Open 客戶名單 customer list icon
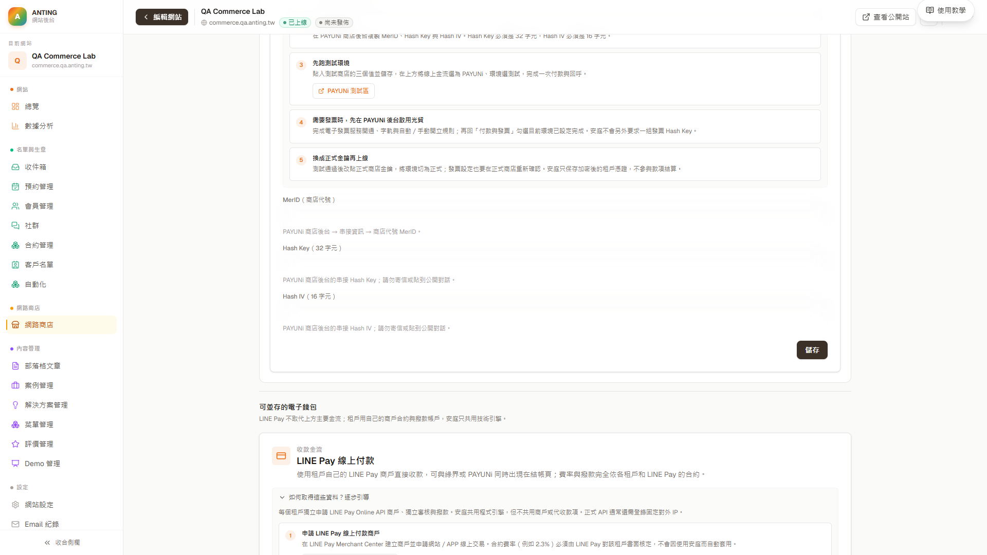The image size is (987, 555). (x=15, y=265)
